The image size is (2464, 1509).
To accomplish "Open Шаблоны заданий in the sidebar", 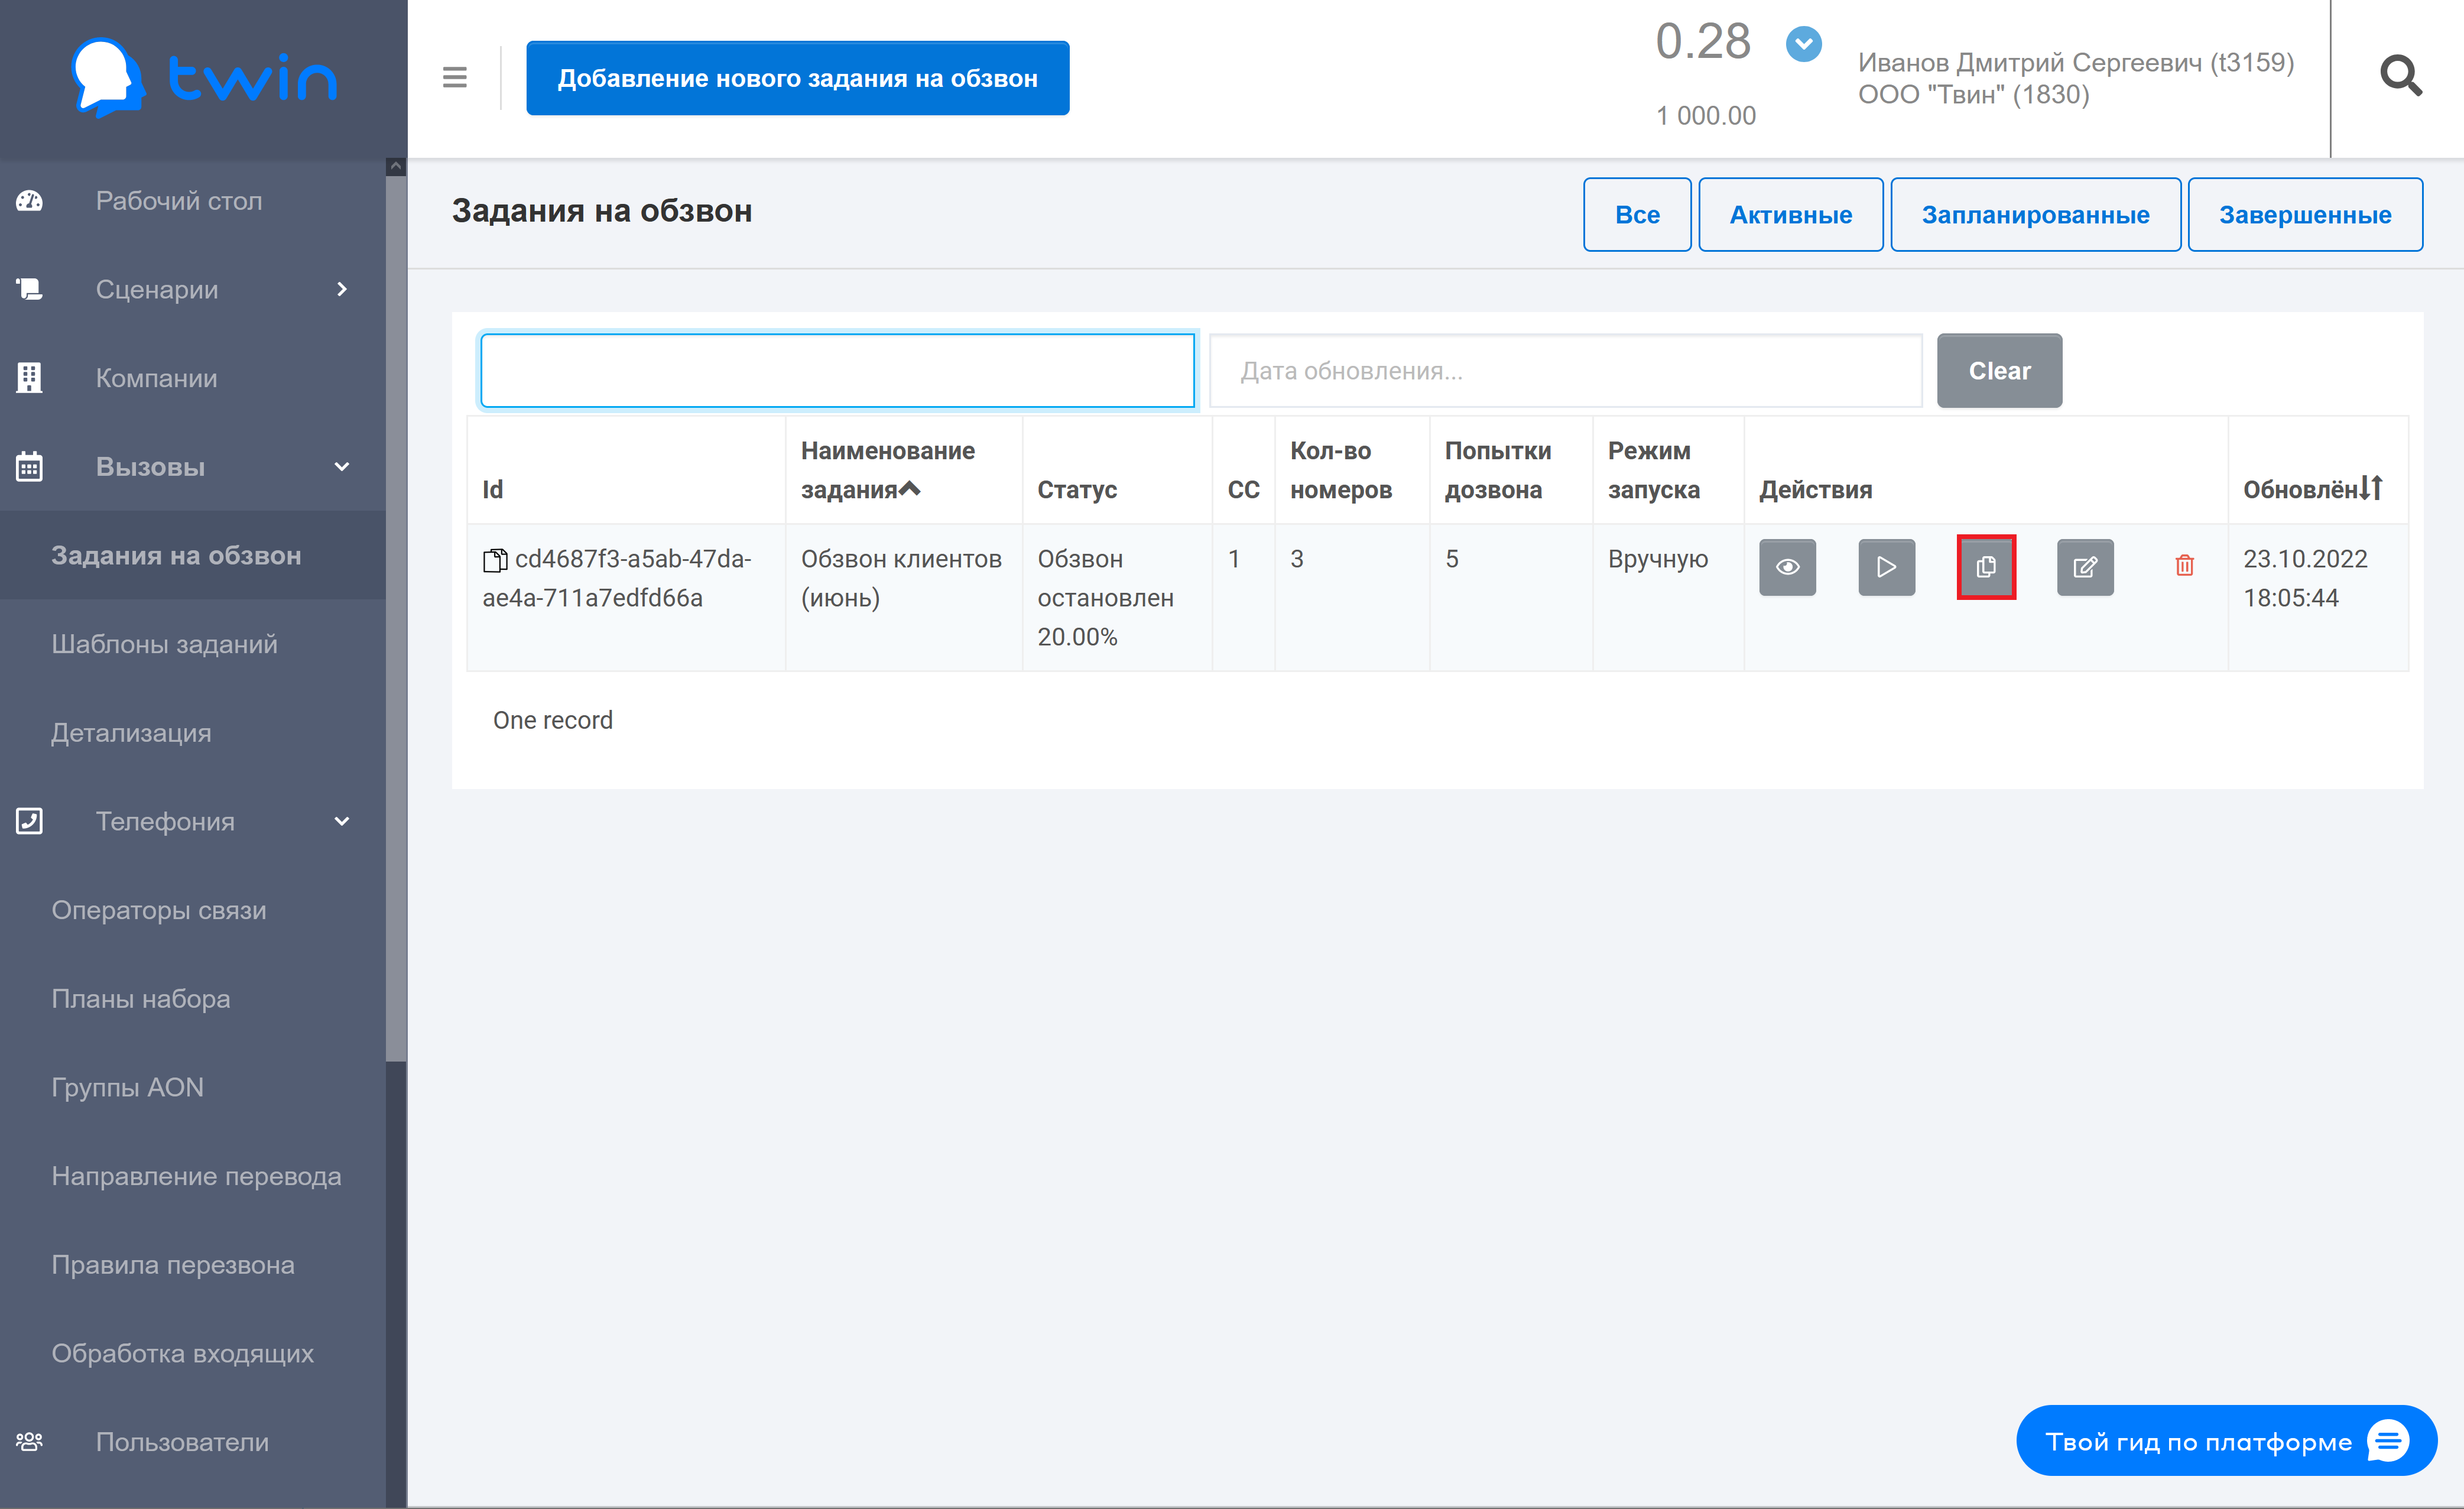I will click(164, 644).
